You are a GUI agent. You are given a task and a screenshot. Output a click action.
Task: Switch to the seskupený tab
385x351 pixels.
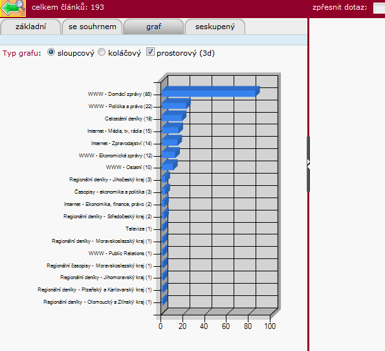point(215,27)
